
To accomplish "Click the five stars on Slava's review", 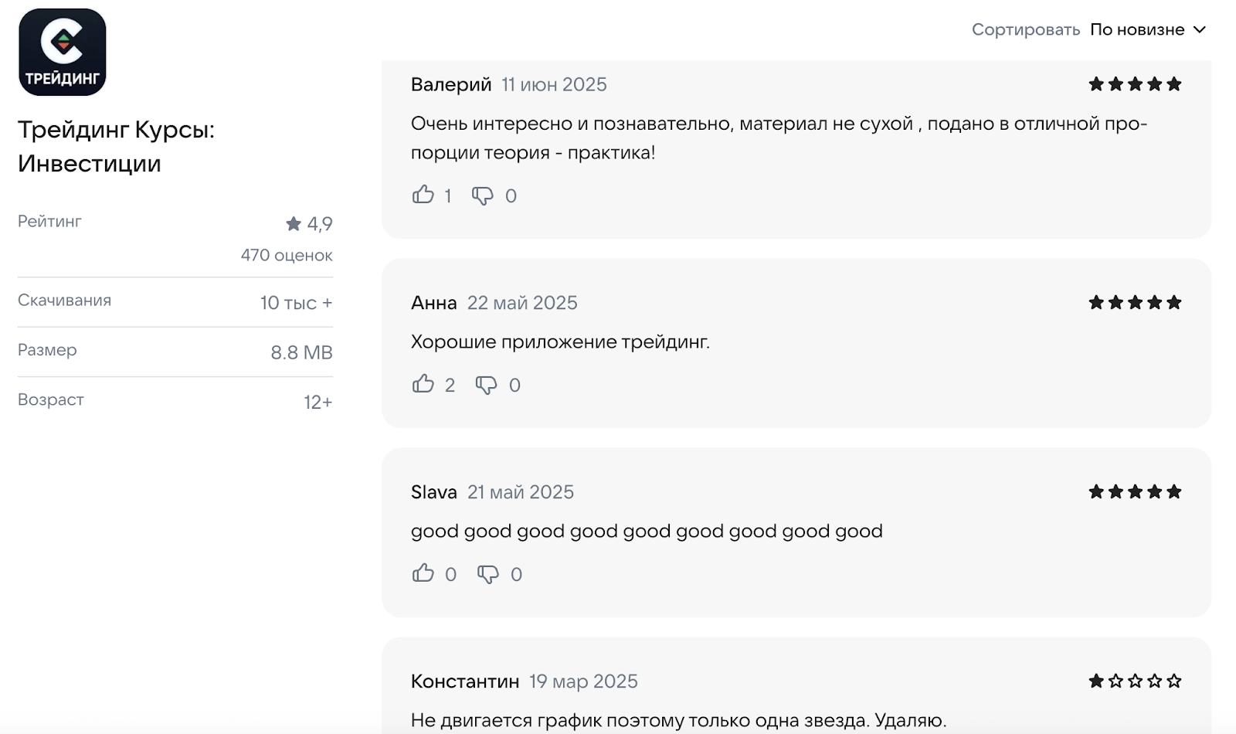I will pos(1135,491).
